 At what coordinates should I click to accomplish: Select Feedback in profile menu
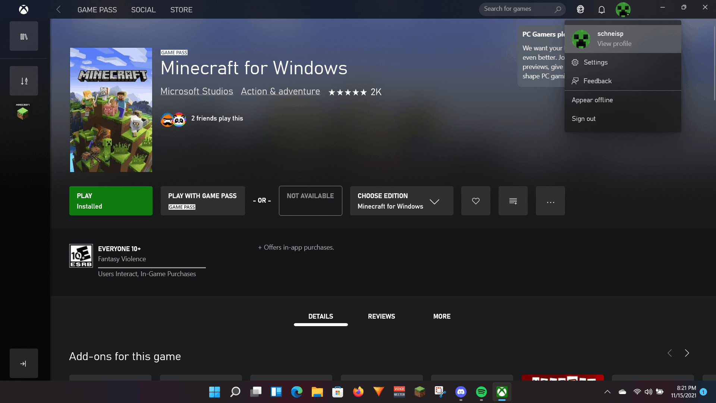pos(623,81)
